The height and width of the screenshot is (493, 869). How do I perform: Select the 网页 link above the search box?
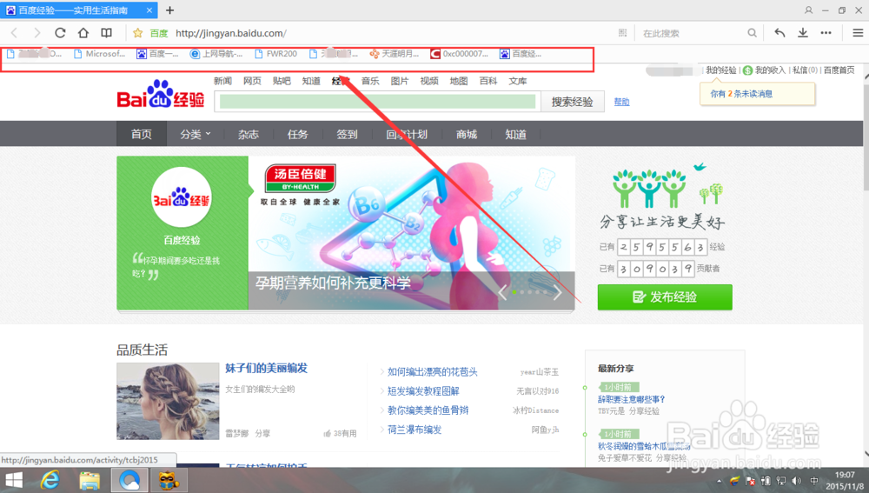tap(252, 81)
